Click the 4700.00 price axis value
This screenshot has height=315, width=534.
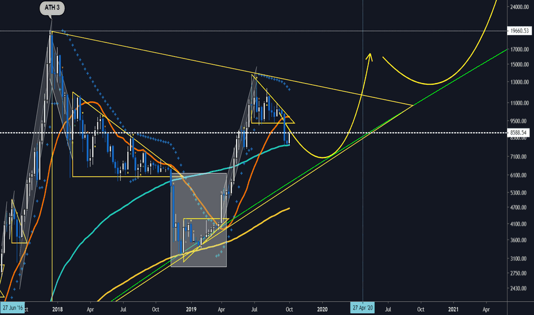pyautogui.click(x=519, y=207)
